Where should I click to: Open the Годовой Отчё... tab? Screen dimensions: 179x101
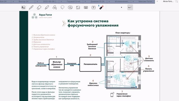[x=74, y=1]
